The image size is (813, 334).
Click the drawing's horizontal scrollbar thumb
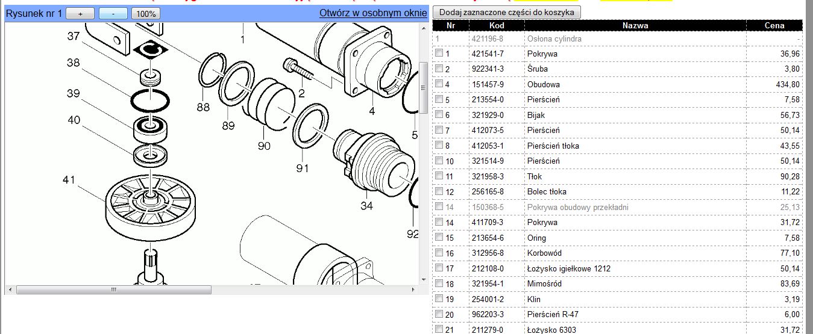[x=114, y=289]
